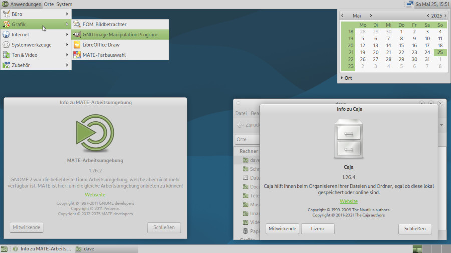This screenshot has height=253, width=451.
Task: Select the highlighted day 25 in calendar
Action: (440, 52)
